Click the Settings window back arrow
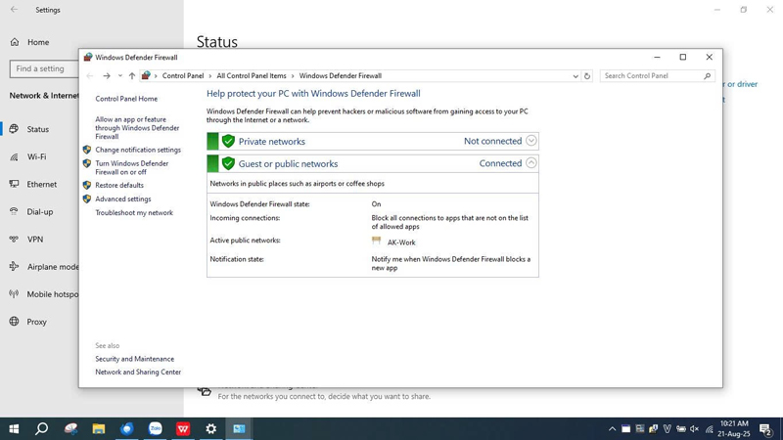This screenshot has height=440, width=783. [x=14, y=10]
